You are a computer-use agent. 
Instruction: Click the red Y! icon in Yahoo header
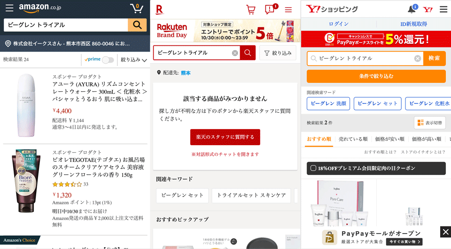pos(428,9)
